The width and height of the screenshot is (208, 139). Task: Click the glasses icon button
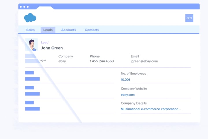pos(189,18)
